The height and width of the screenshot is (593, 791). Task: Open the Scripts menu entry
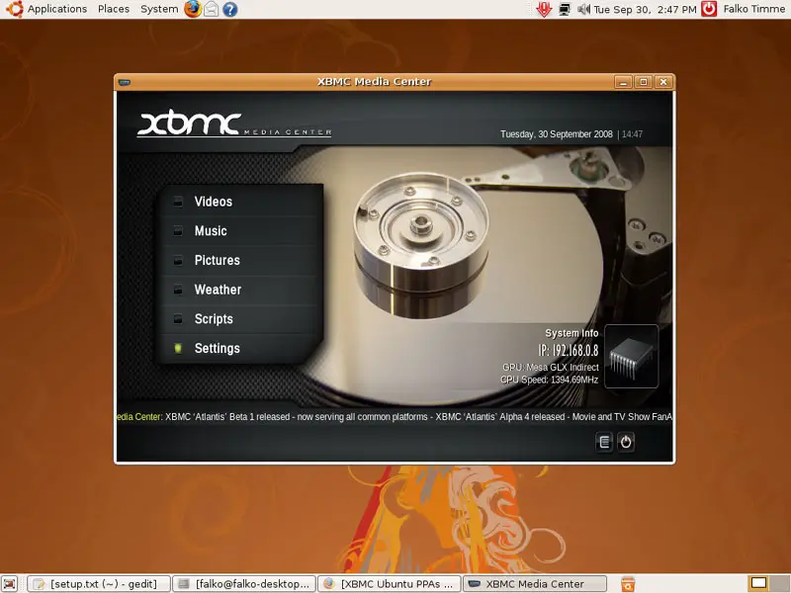click(214, 319)
